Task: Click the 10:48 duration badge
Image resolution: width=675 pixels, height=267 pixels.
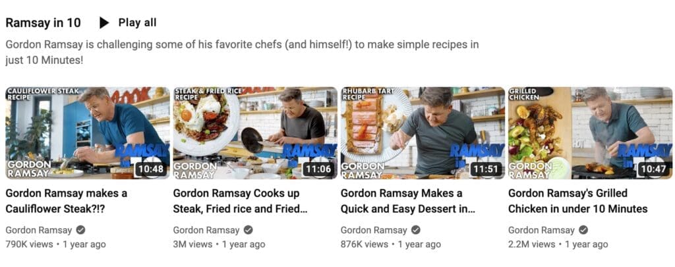Action: (151, 169)
